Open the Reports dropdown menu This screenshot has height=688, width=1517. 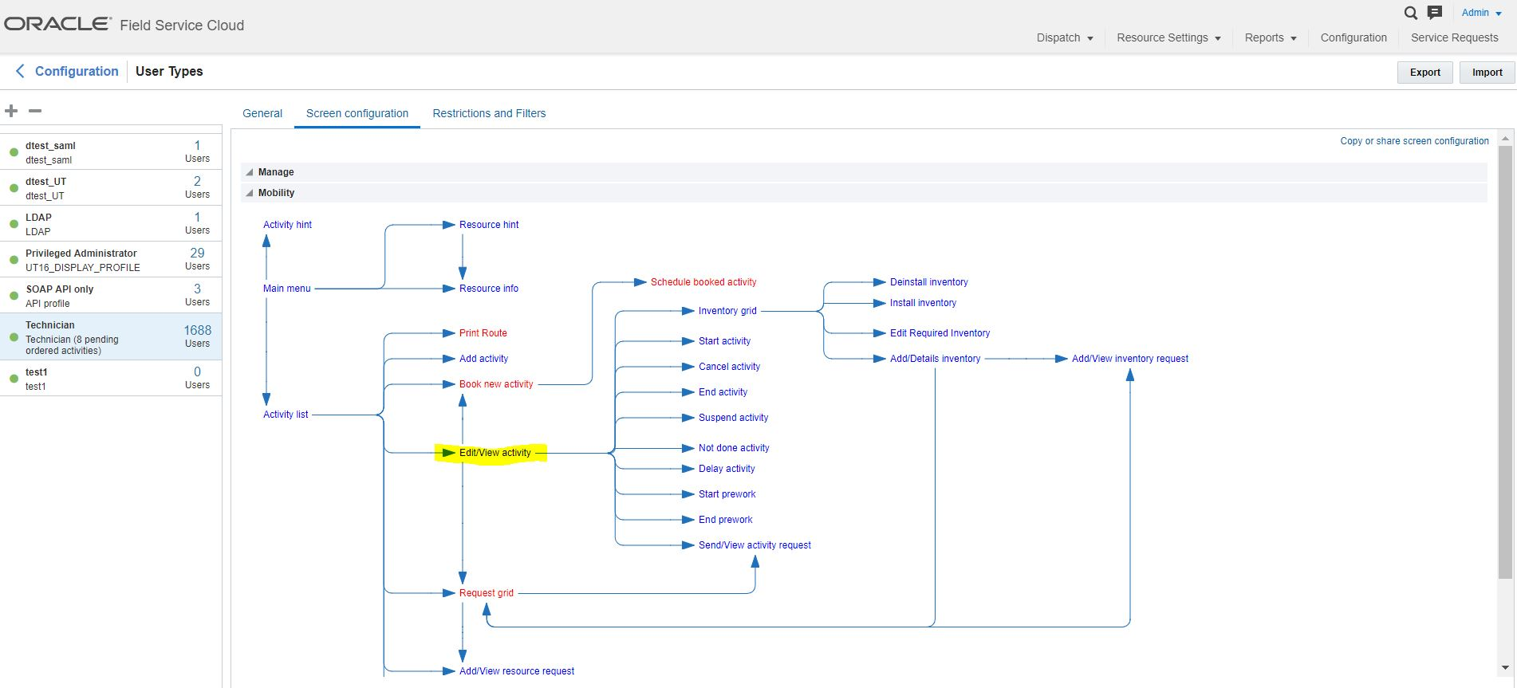tap(1271, 37)
